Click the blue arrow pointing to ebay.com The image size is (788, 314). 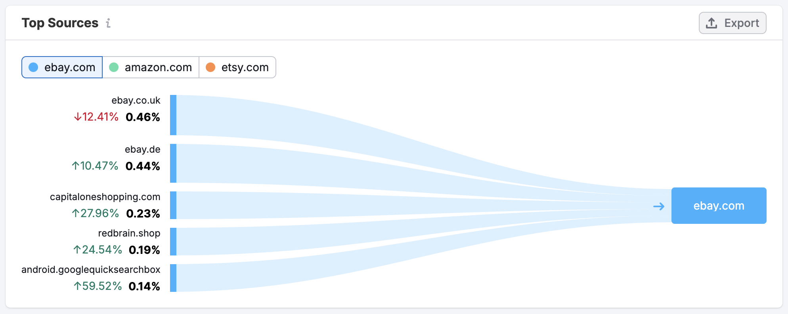tap(659, 206)
